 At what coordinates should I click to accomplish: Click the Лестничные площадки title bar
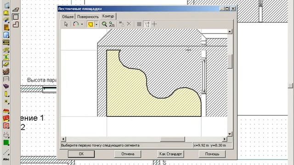(139, 9)
